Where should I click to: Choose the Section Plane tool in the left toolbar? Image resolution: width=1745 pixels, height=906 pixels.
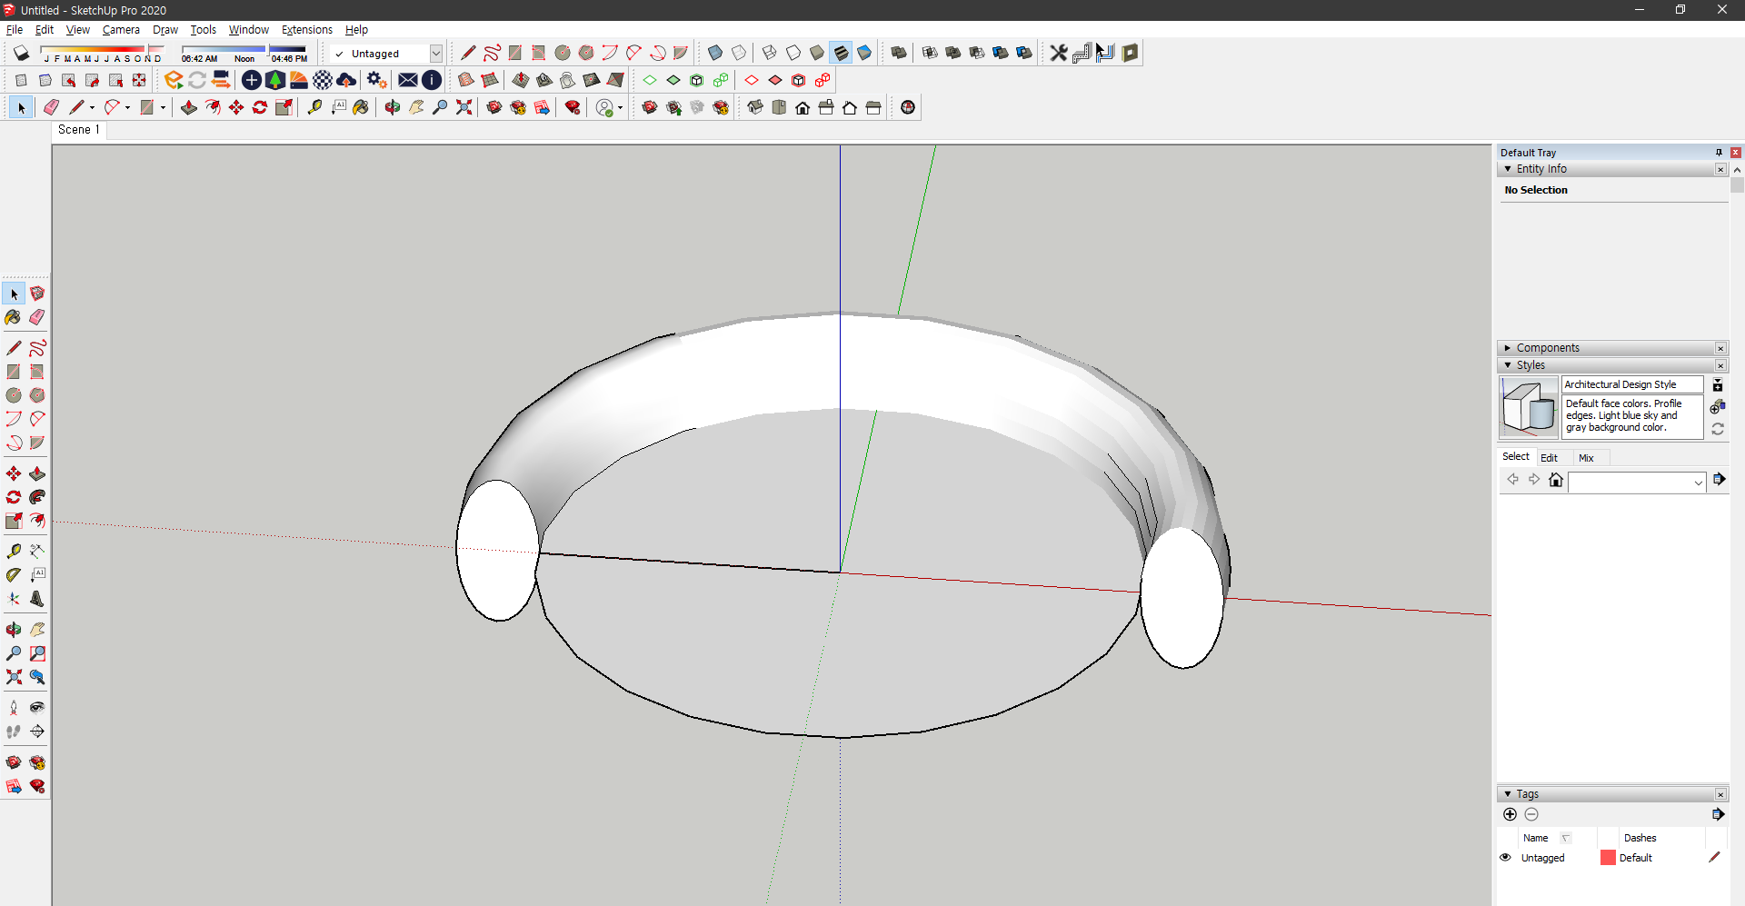point(37,732)
